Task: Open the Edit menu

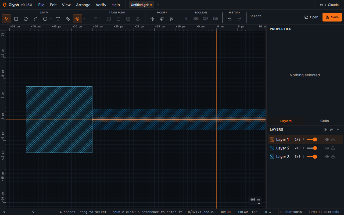Action: (53, 5)
